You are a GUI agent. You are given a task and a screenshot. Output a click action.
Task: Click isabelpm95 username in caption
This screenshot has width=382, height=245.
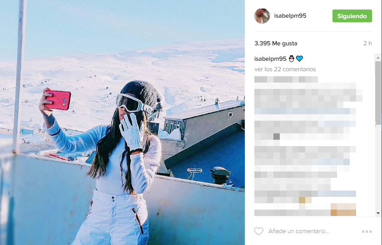coord(270,59)
